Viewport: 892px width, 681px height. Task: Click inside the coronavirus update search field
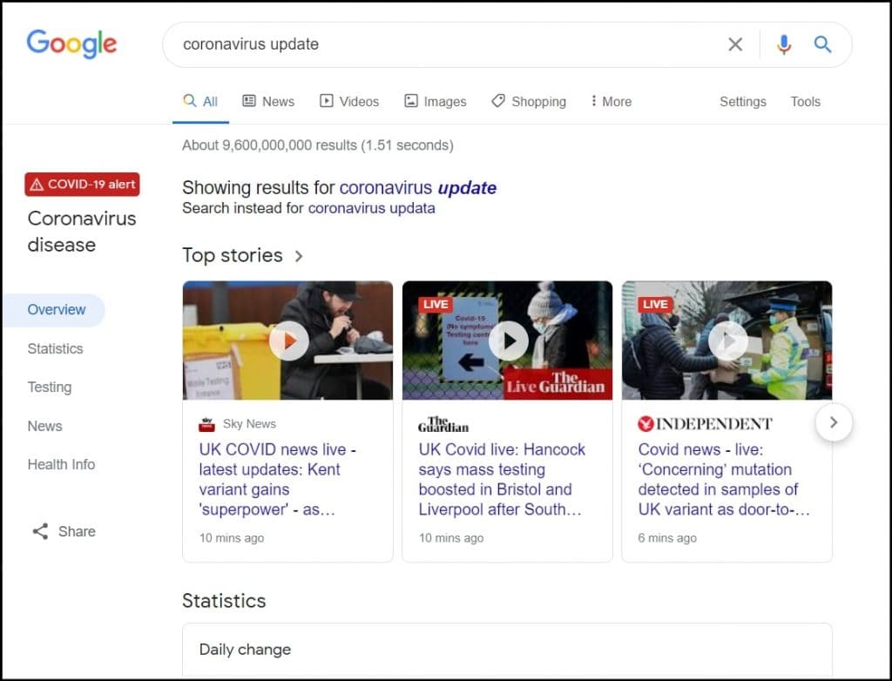(x=443, y=44)
